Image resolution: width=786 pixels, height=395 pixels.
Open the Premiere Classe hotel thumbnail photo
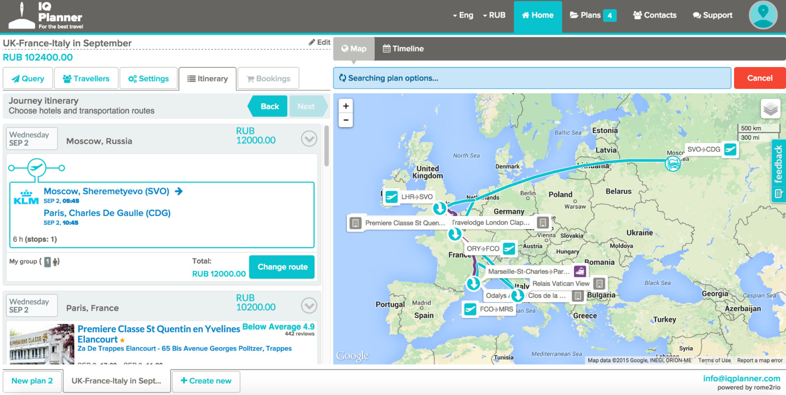(42, 344)
